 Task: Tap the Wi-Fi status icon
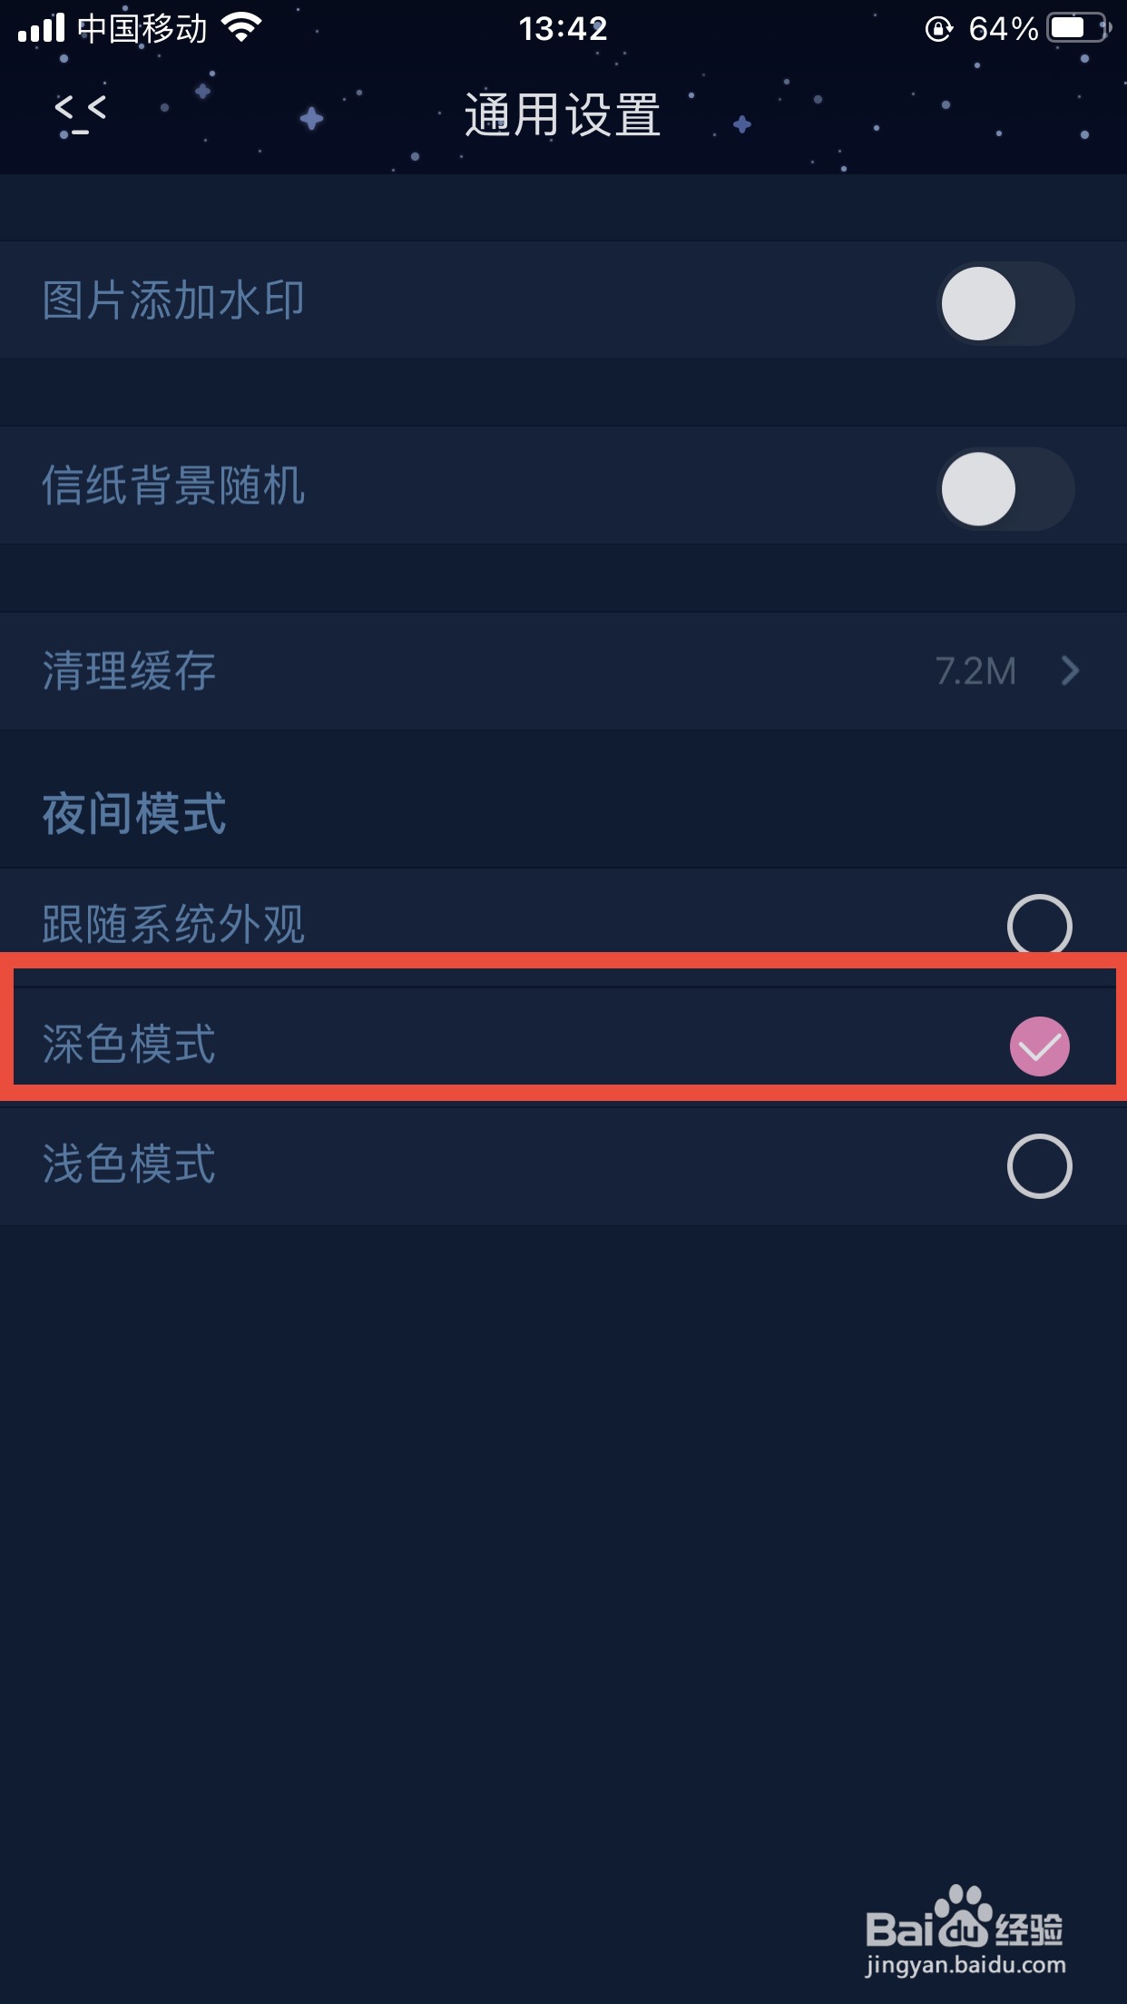click(x=241, y=28)
